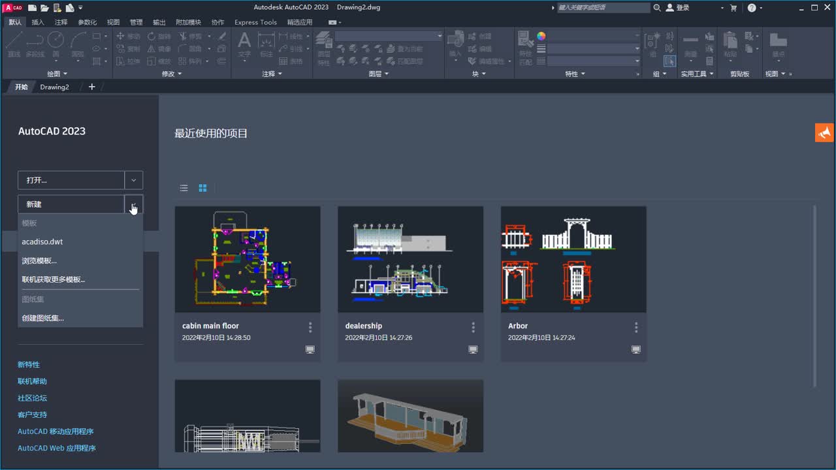The height and width of the screenshot is (470, 836).
Task: Select the Trim (修剪) tool
Action: click(x=190, y=37)
